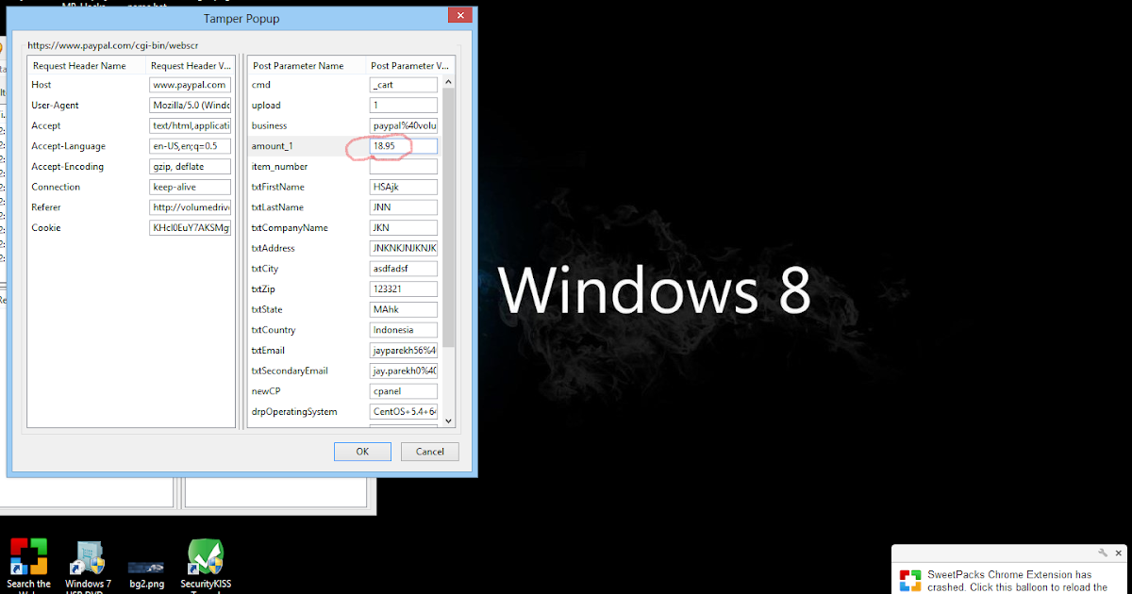The image size is (1132, 594).
Task: Edit the txtAddress value field
Action: pyautogui.click(x=403, y=248)
